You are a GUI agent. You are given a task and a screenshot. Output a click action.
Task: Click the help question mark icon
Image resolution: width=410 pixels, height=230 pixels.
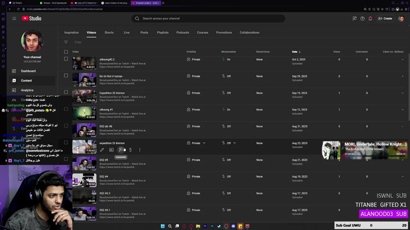[362, 19]
